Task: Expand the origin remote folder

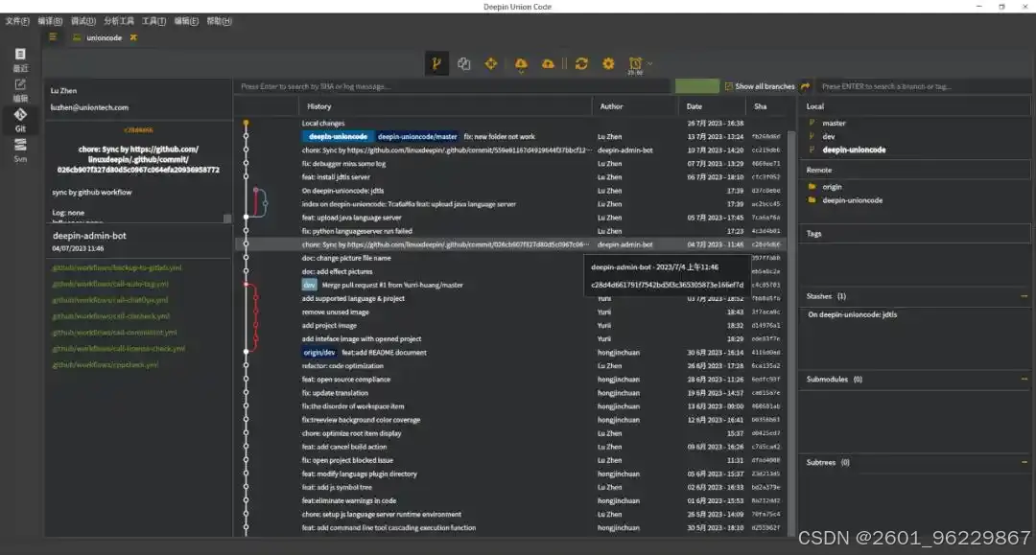Action: point(832,187)
